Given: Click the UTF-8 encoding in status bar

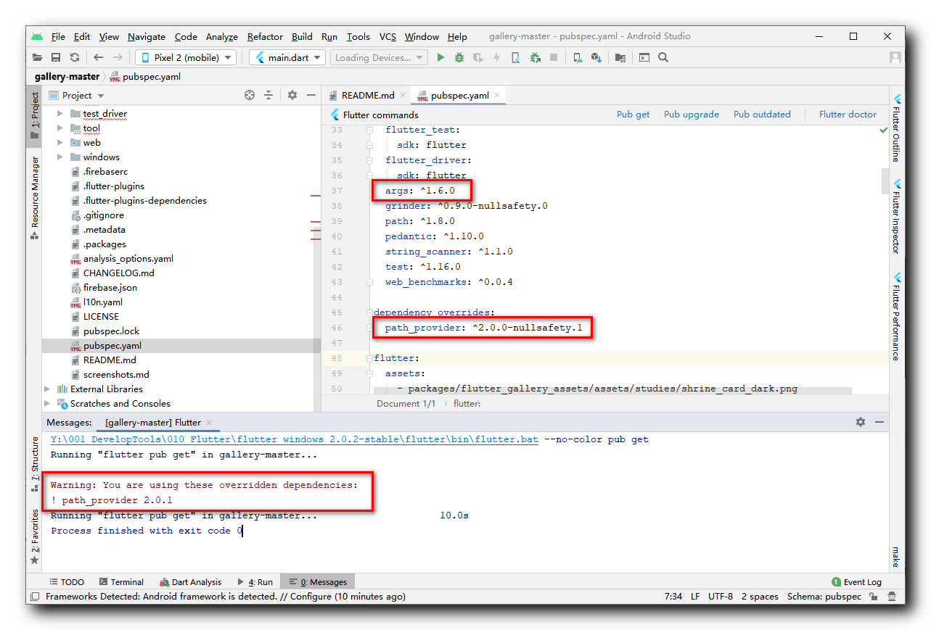Looking at the screenshot, I should tap(721, 597).
